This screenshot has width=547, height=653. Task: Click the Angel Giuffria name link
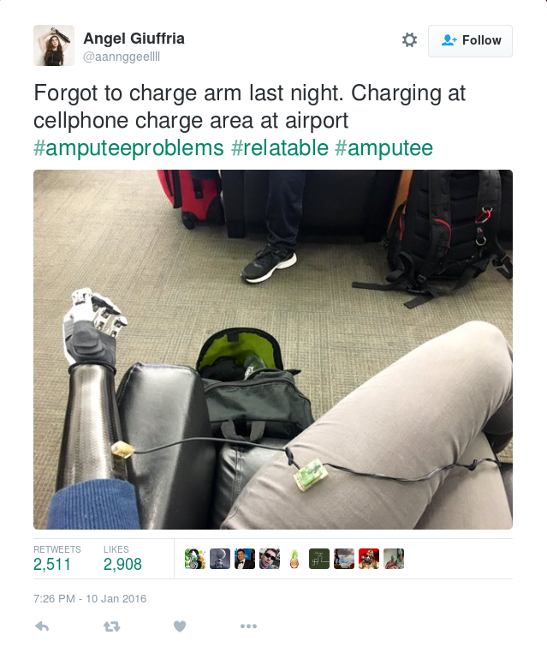click(x=134, y=39)
